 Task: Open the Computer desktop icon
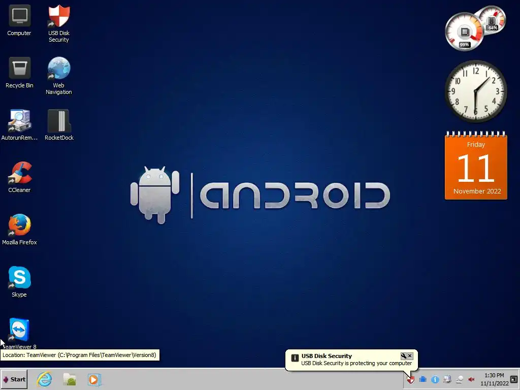pyautogui.click(x=19, y=20)
